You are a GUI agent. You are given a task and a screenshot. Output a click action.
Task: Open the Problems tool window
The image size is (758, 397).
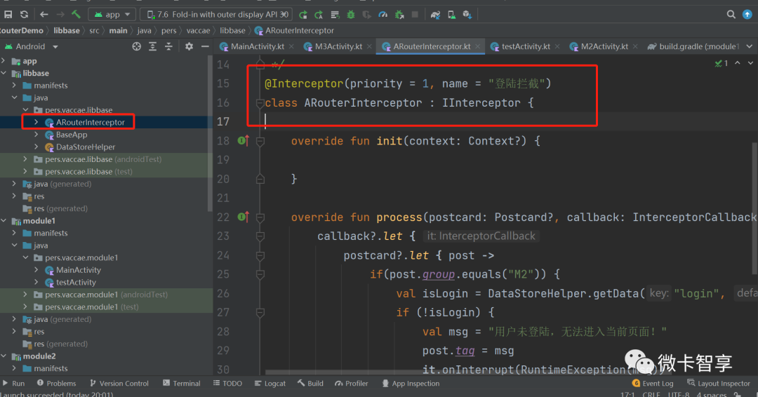point(57,383)
